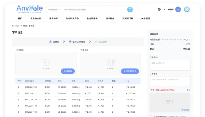Switch language via the ZH label
Image resolution: width=205 pixels, height=117 pixels.
[x=164, y=10]
